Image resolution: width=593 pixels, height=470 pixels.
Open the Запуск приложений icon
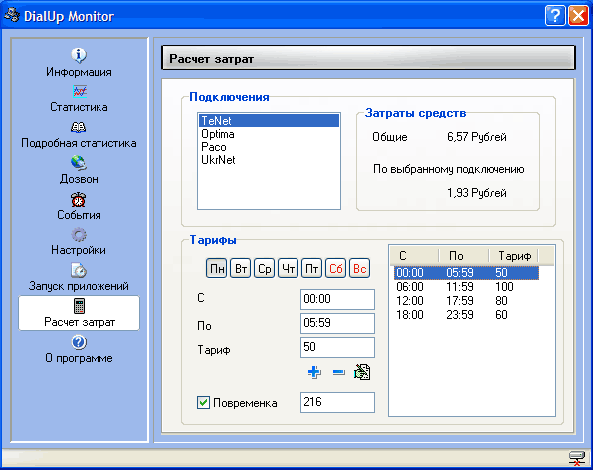pos(79,270)
